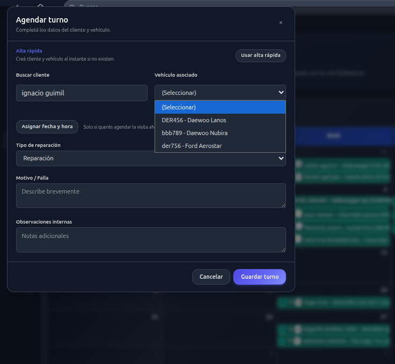Select DER456 - Daewoo Lanos vehicle

220,120
